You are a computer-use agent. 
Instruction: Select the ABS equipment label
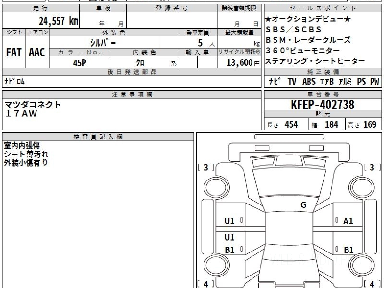click(308, 82)
